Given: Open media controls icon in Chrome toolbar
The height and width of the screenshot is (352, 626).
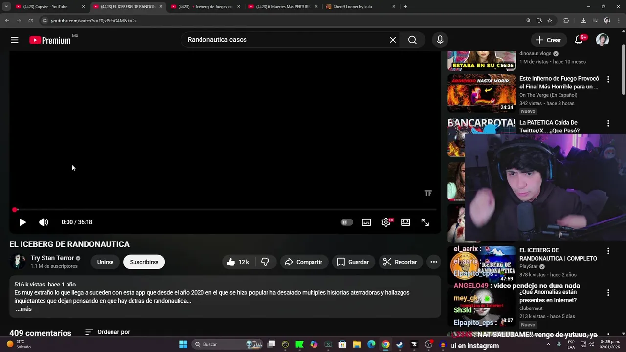Looking at the screenshot, I should click(595, 21).
